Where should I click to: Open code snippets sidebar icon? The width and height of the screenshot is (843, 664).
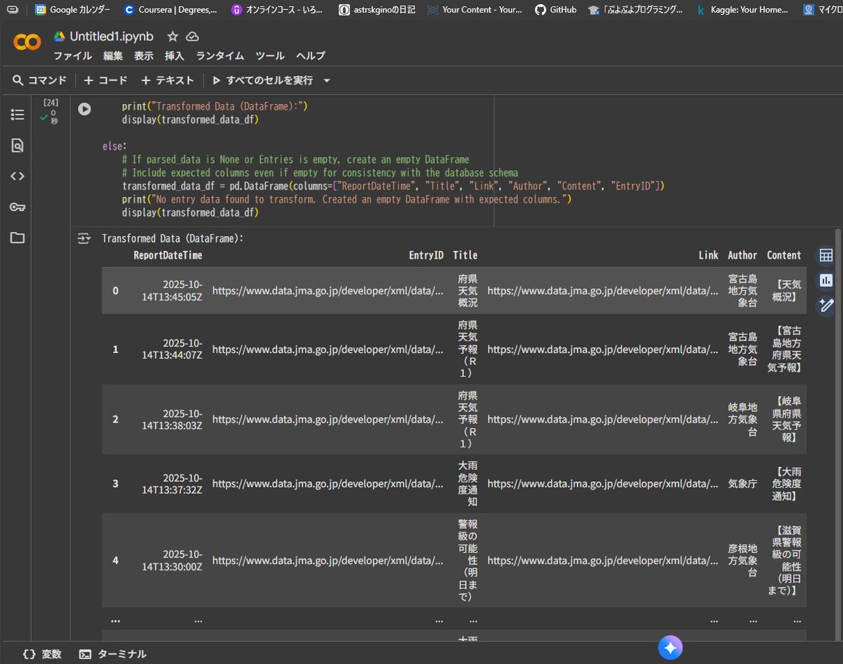click(18, 176)
